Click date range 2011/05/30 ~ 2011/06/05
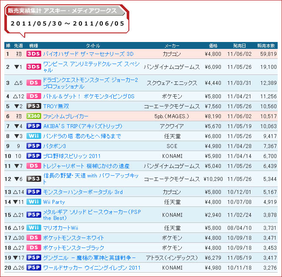 click(x=67, y=23)
